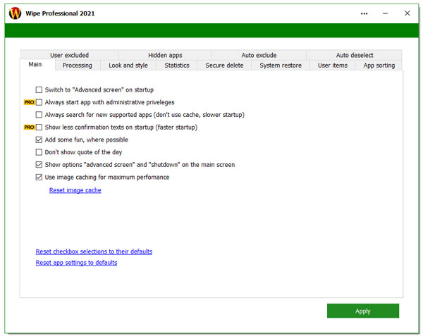Enable Switch to "Advanced screen" on startup

point(39,89)
